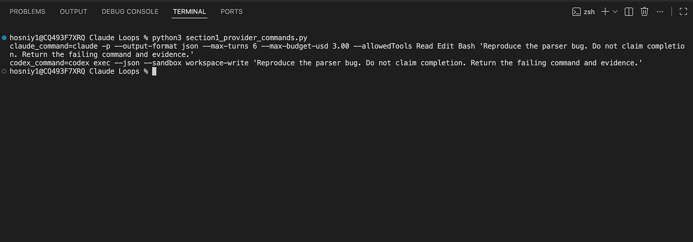Switch to the PROBLEMS tab

pyautogui.click(x=27, y=12)
